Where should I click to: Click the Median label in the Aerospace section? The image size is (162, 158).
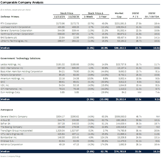(5, 152)
